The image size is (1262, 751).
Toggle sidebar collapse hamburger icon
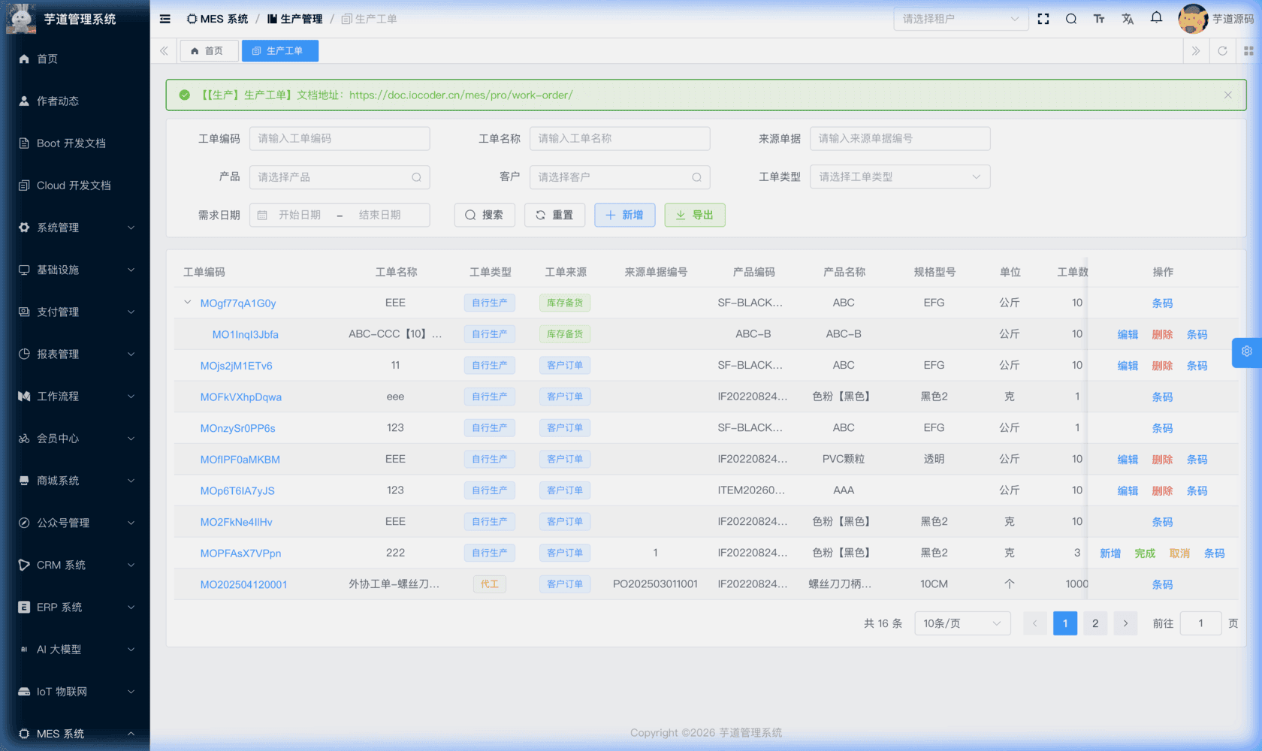[165, 19]
